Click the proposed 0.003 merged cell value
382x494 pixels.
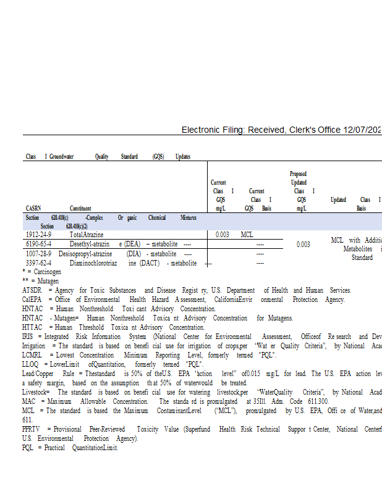(x=303, y=245)
